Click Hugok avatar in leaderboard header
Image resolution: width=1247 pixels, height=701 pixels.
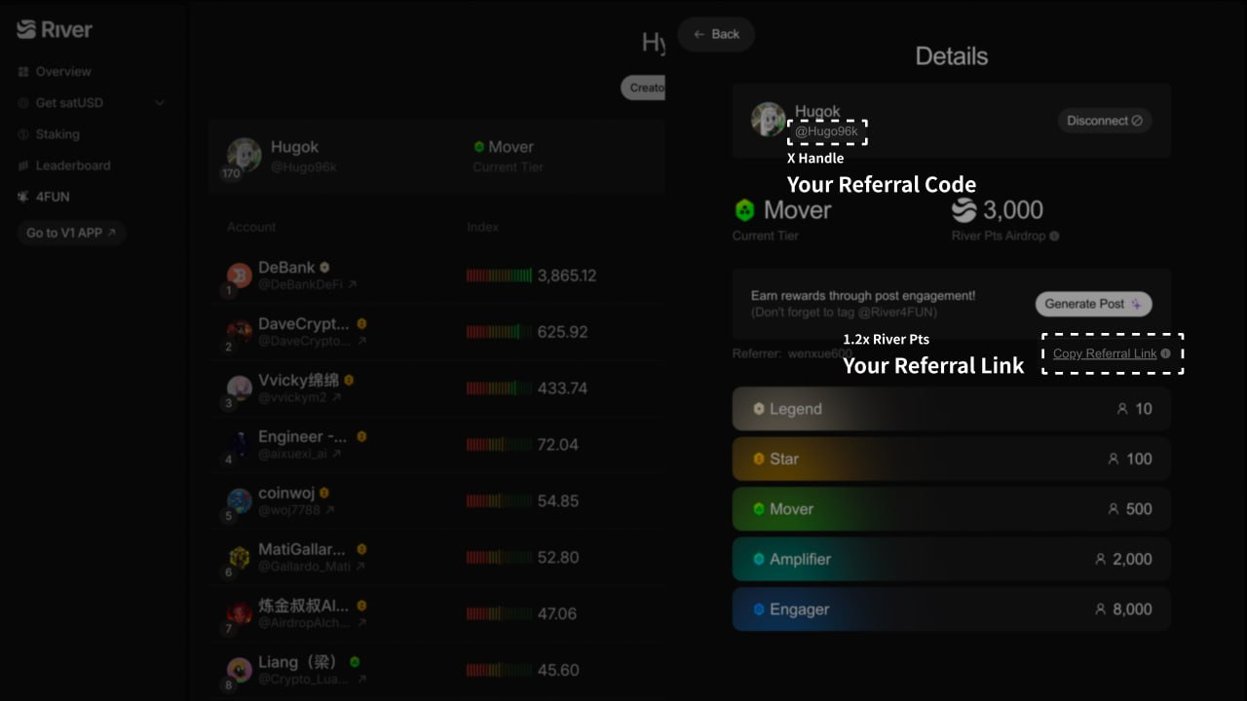pos(244,155)
